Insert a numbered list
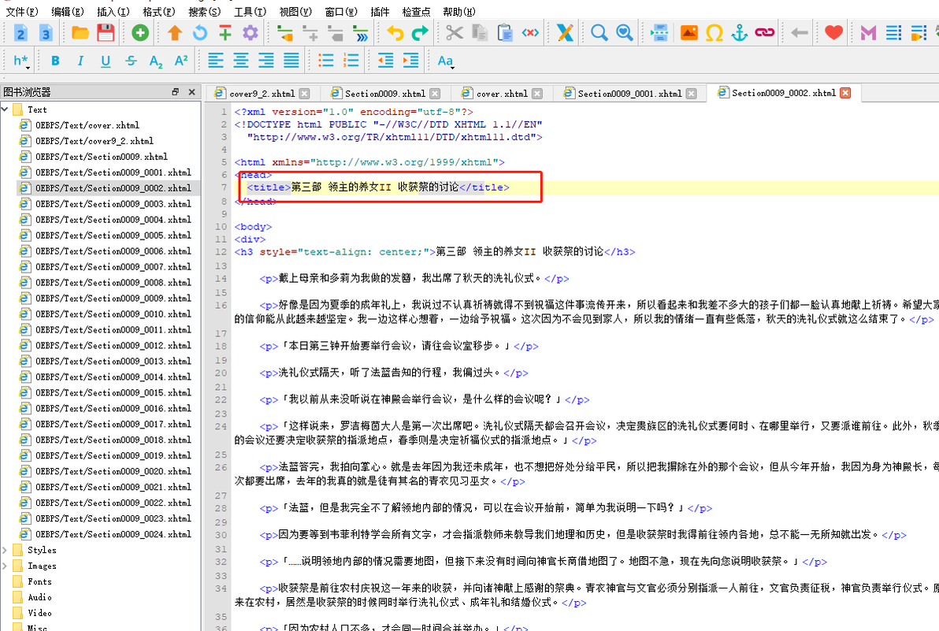This screenshot has width=939, height=631. pyautogui.click(x=351, y=61)
